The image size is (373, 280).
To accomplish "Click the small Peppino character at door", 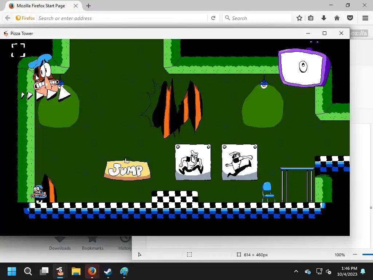I will click(39, 193).
